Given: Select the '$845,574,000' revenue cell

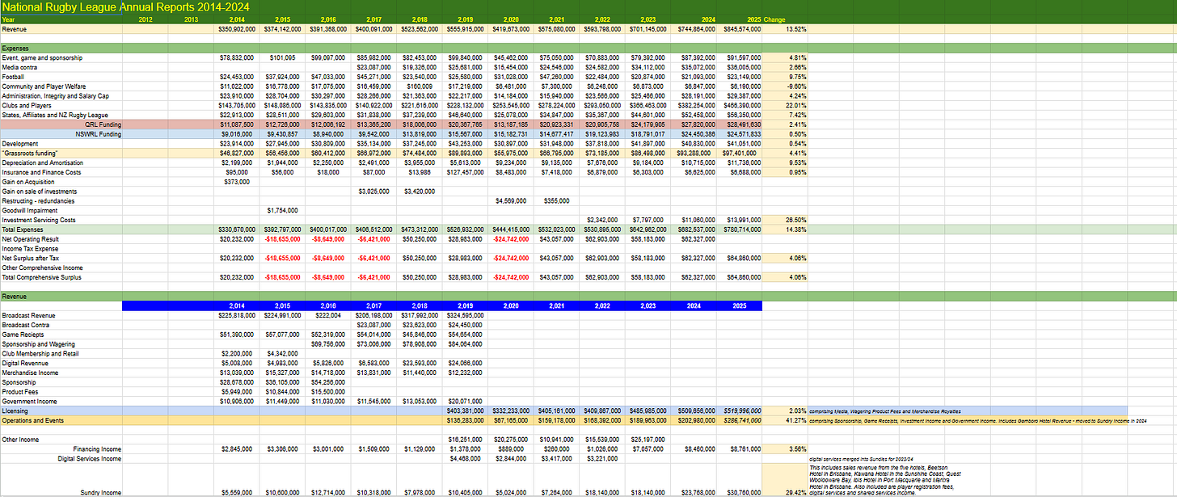Looking at the screenshot, I should [739, 28].
